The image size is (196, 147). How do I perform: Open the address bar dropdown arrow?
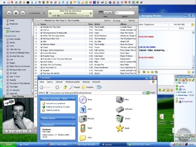143,93
